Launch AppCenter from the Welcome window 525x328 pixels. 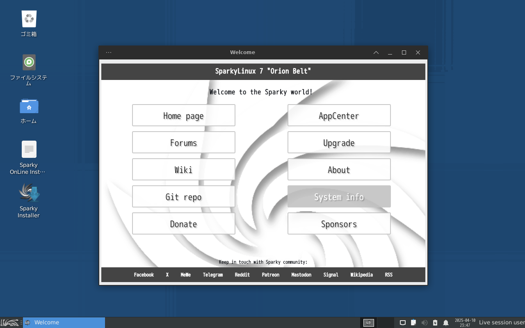[339, 115]
